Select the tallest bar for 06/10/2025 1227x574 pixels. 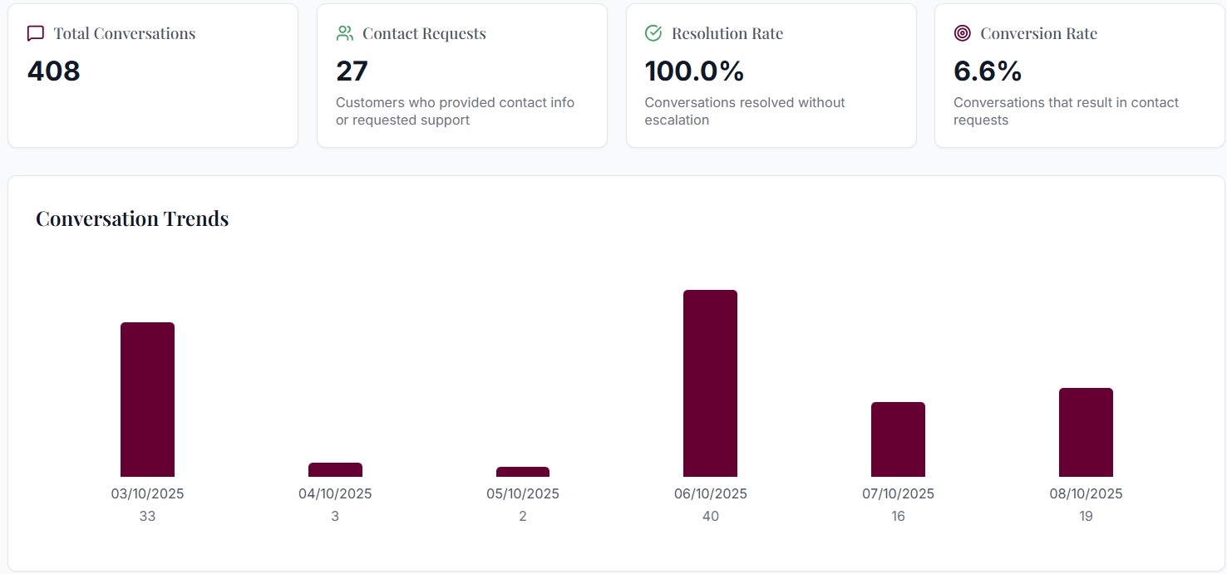pyautogui.click(x=710, y=382)
